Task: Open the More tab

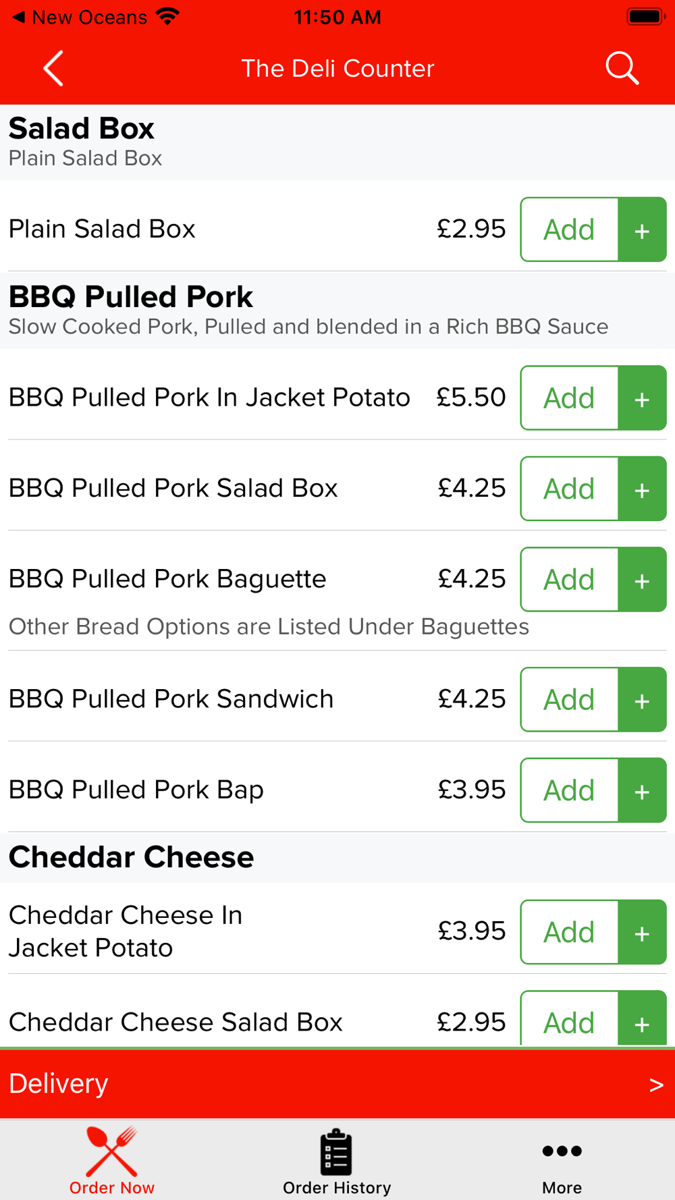Action: (562, 1162)
